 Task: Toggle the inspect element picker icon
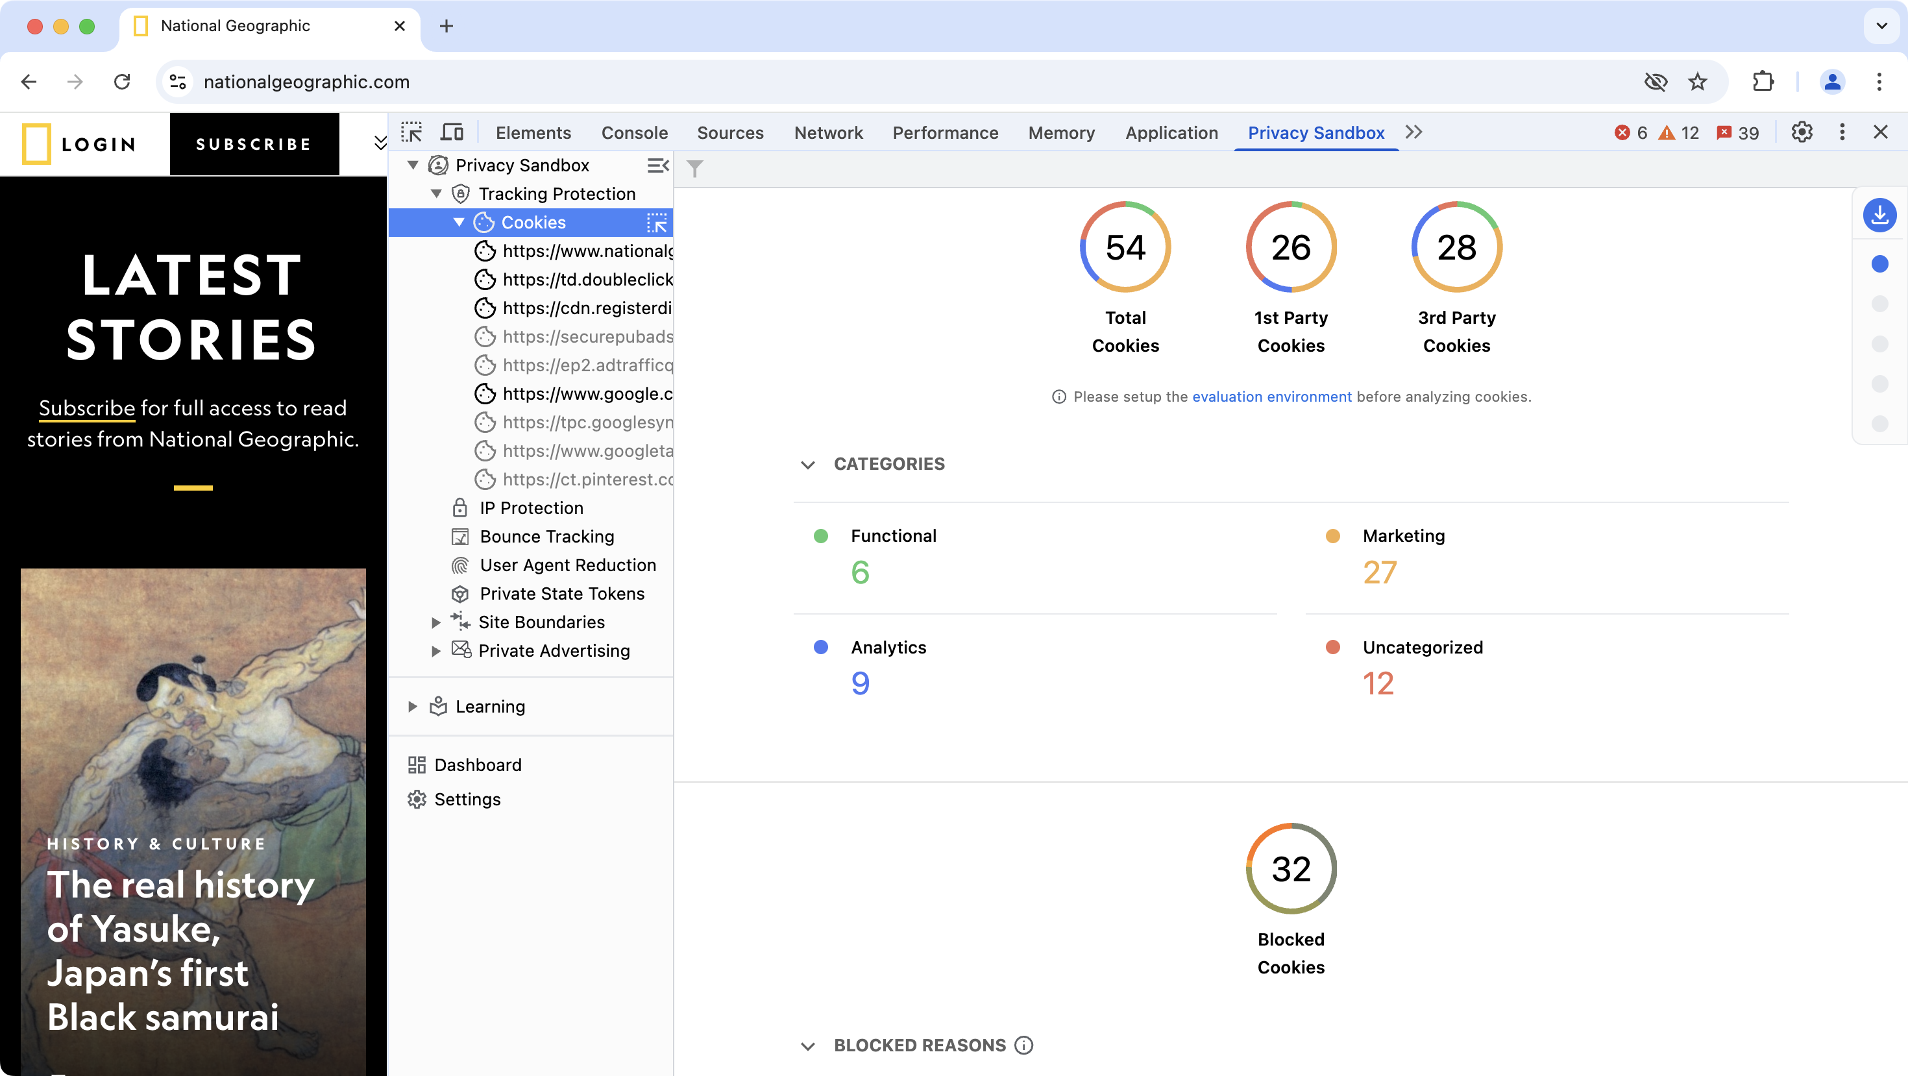click(x=412, y=132)
